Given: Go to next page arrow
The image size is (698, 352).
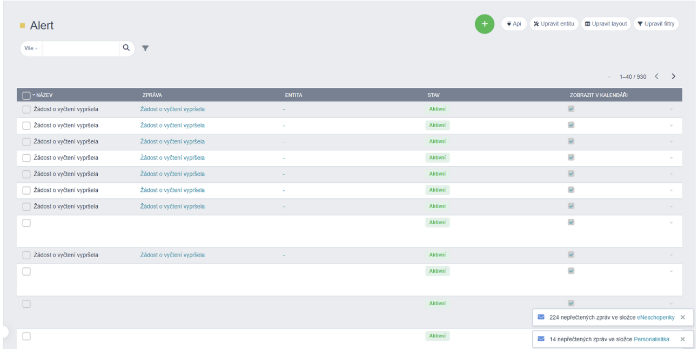Looking at the screenshot, I should click(x=673, y=77).
